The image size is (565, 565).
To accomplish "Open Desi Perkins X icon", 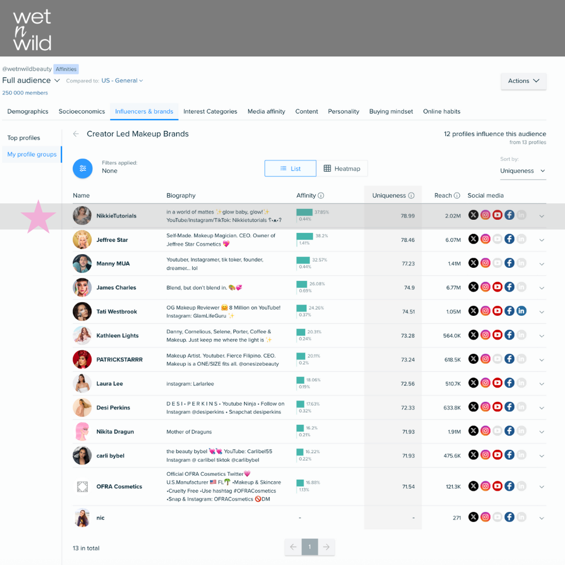I will (x=473, y=407).
